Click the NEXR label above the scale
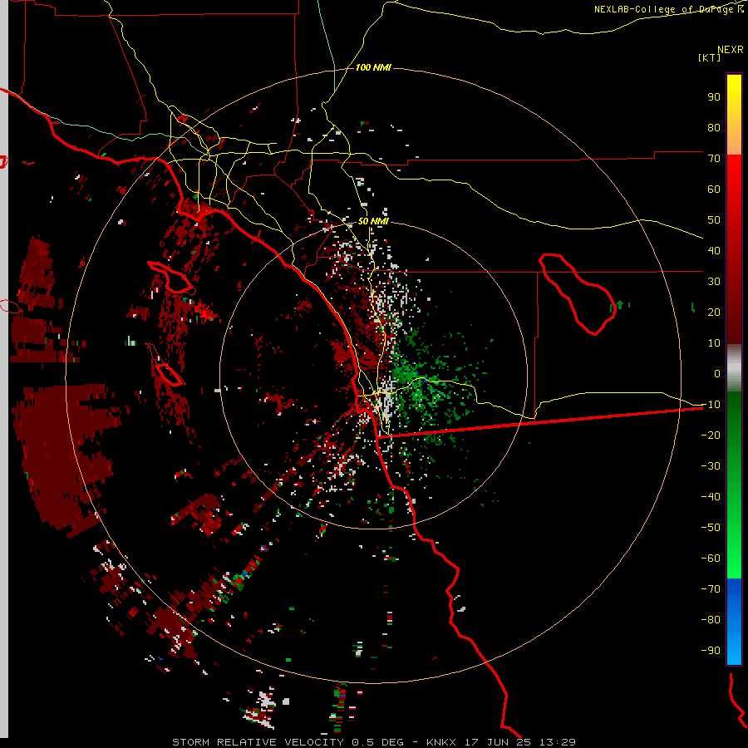The width and height of the screenshot is (748, 748). coord(731,50)
